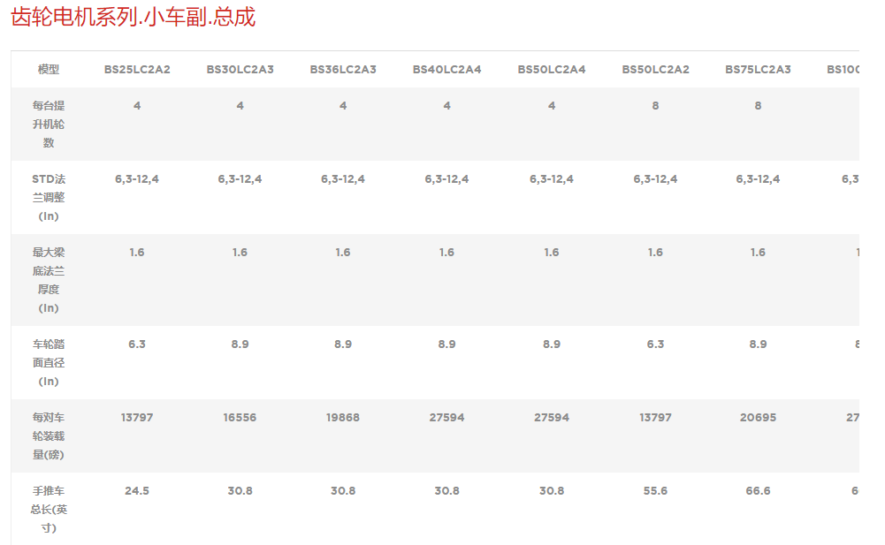Image resolution: width=885 pixels, height=545 pixels.
Task: Click the 每对车轮装载量(磅) row label
Action: click(x=49, y=435)
